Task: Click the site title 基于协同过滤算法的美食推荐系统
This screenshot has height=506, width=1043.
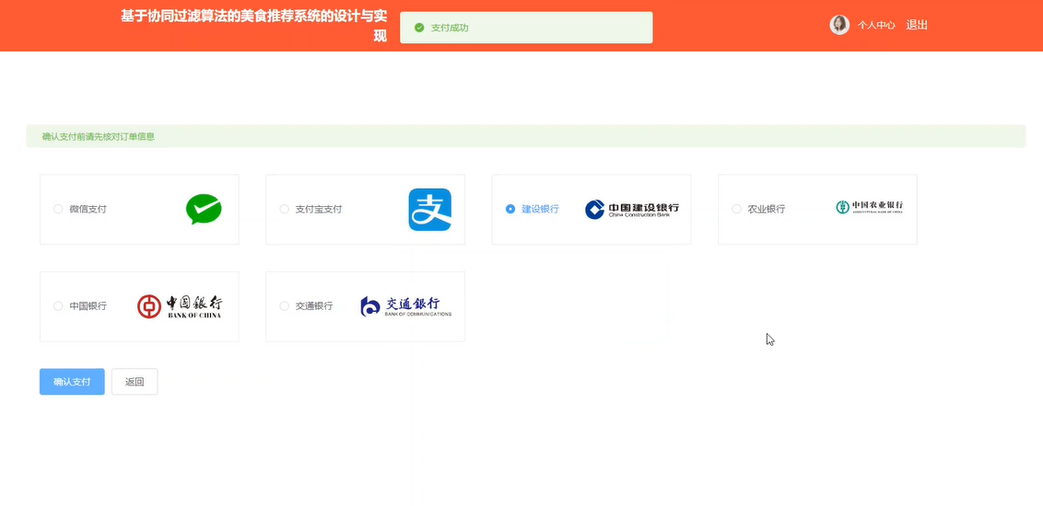Action: [x=253, y=26]
